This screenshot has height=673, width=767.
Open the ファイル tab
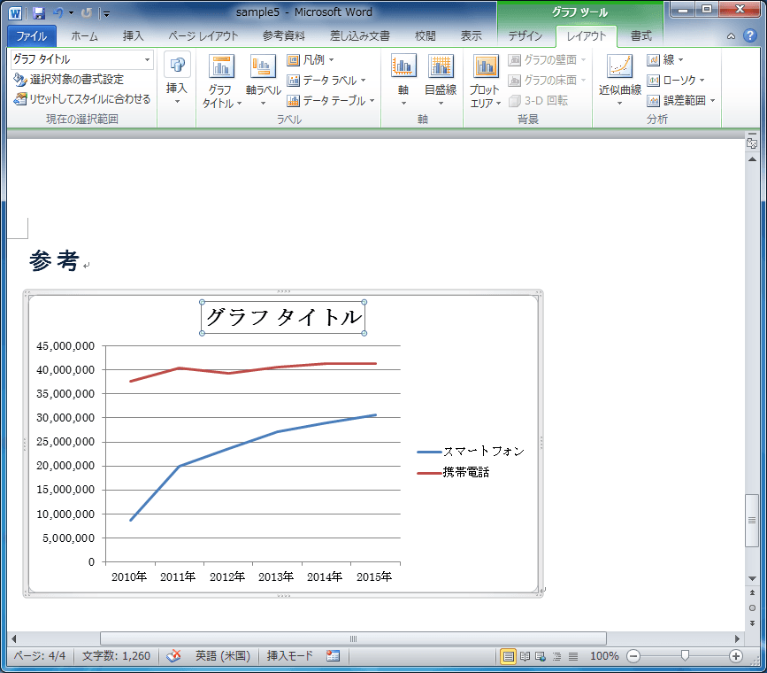(x=31, y=36)
